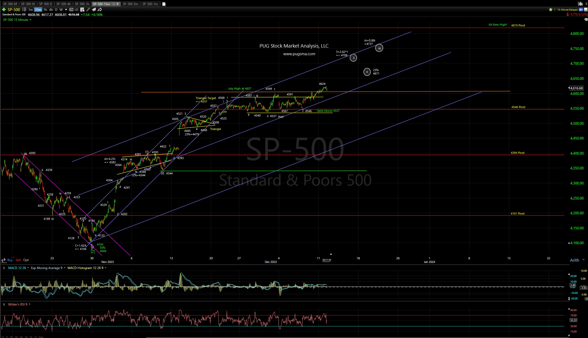Open the study calculator icon to add indicators
This screenshot has width=588, height=338.
tap(83, 10)
